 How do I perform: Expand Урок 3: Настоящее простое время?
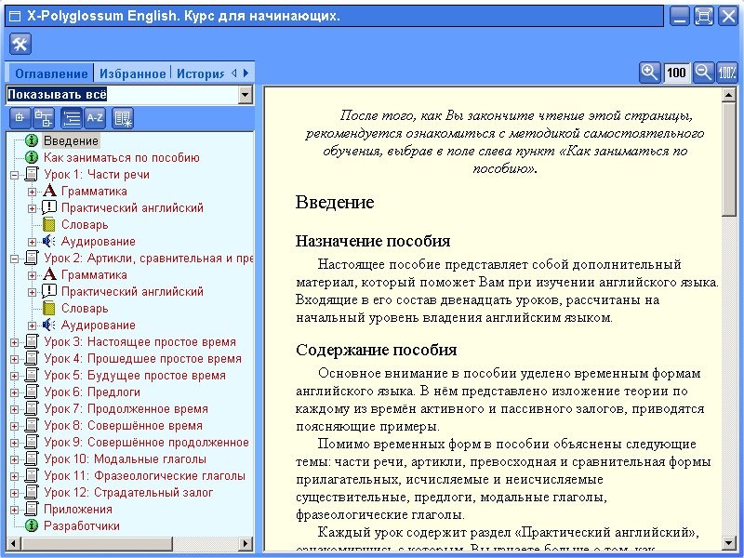[14, 342]
